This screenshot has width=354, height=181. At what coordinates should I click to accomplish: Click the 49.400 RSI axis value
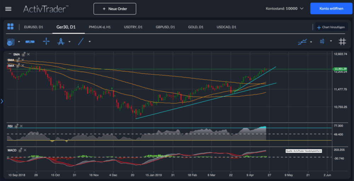[339, 134]
